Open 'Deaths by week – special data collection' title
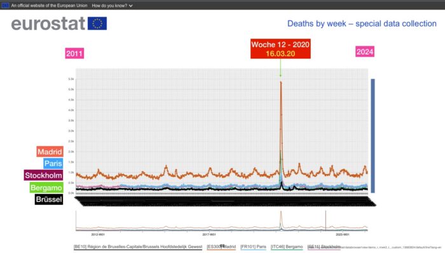The image size is (445, 253). click(362, 24)
